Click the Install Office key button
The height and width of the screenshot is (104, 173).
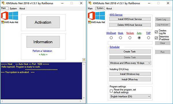[130, 80]
